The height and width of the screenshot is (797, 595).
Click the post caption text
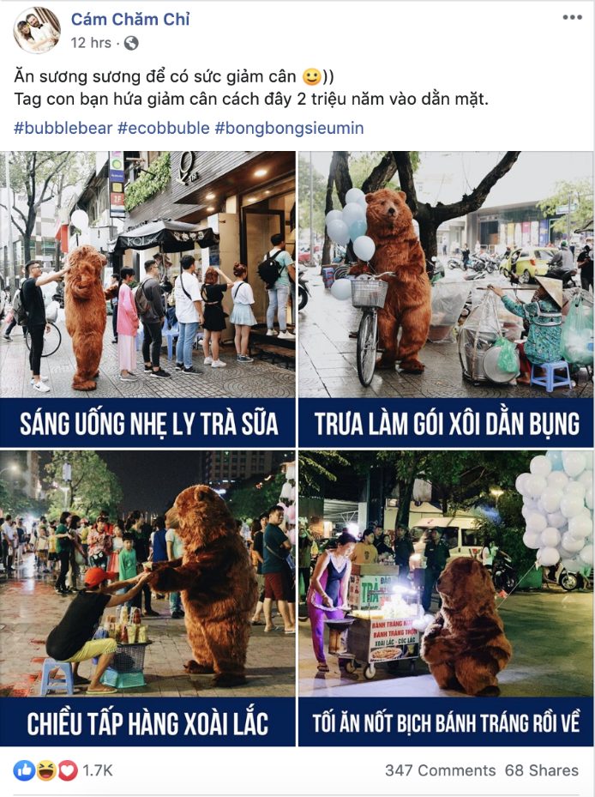251,88
